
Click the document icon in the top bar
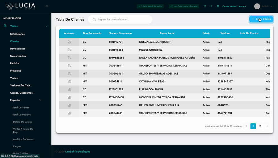[x=205, y=6]
